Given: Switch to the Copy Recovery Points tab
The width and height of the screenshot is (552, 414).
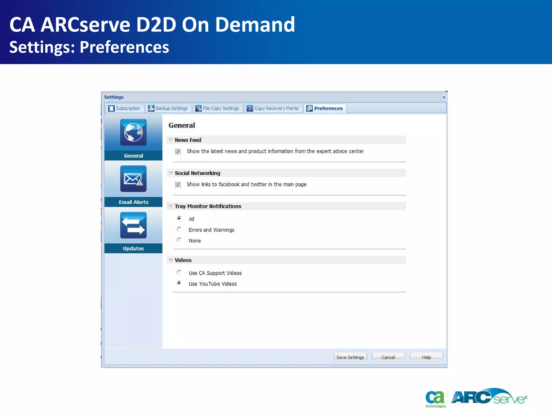Looking at the screenshot, I should [273, 108].
